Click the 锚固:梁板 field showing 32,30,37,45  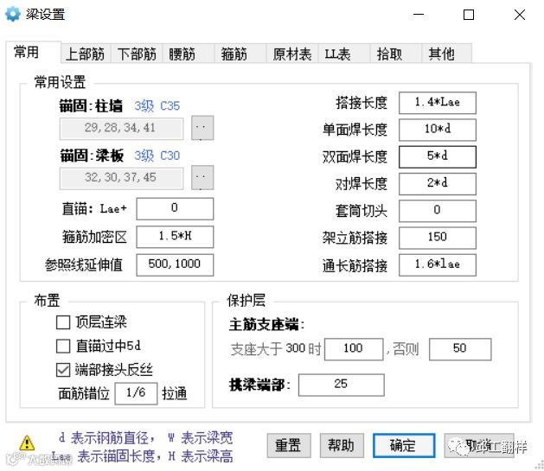121,178
